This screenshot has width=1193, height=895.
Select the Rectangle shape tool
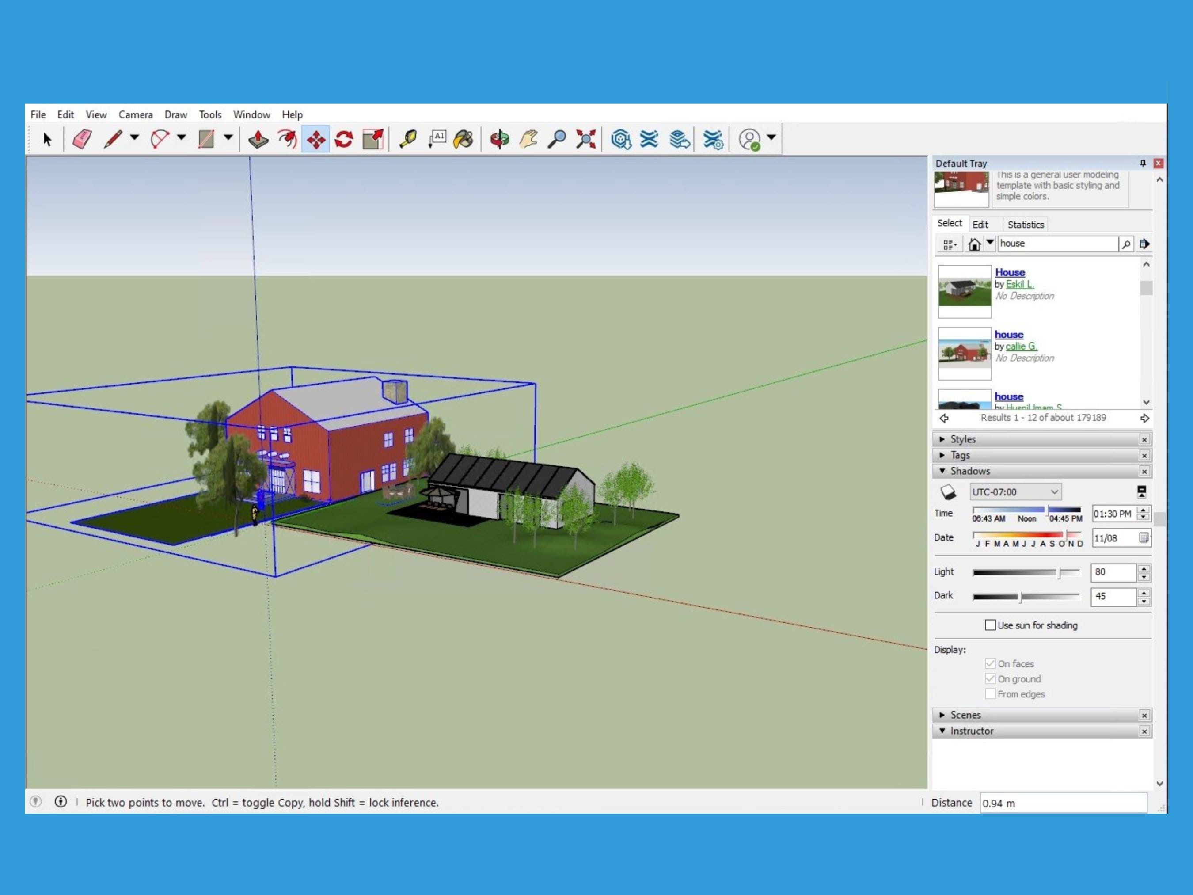[206, 139]
